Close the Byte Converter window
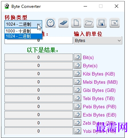 pyautogui.click(x=117, y=6)
